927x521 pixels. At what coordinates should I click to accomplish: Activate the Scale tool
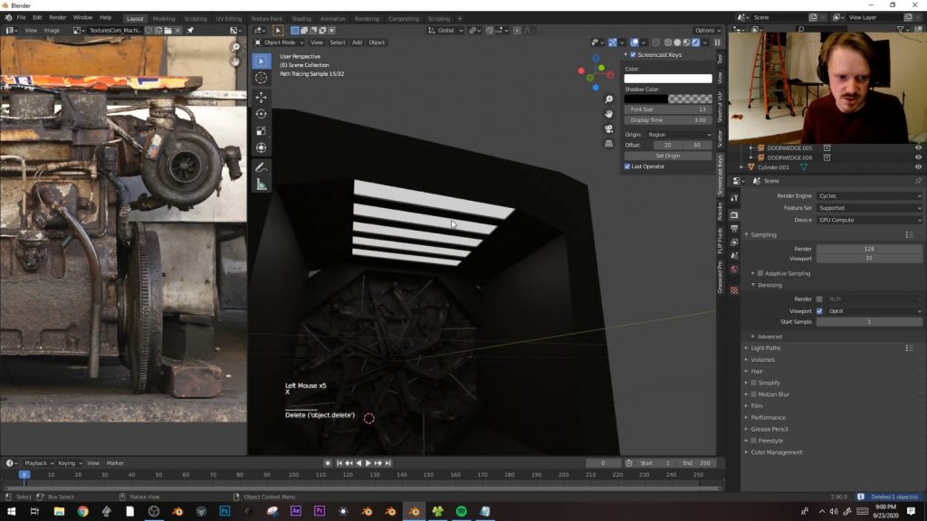261,130
